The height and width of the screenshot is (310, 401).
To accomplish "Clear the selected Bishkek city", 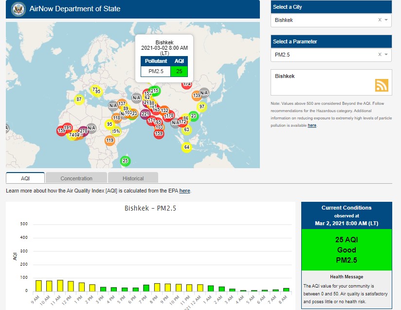I will 380,20.
